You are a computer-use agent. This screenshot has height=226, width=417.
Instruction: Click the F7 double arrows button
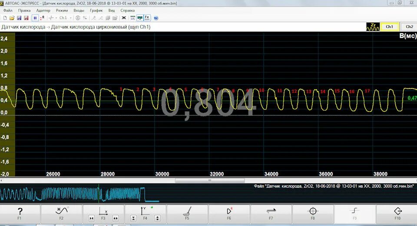[x=271, y=213]
